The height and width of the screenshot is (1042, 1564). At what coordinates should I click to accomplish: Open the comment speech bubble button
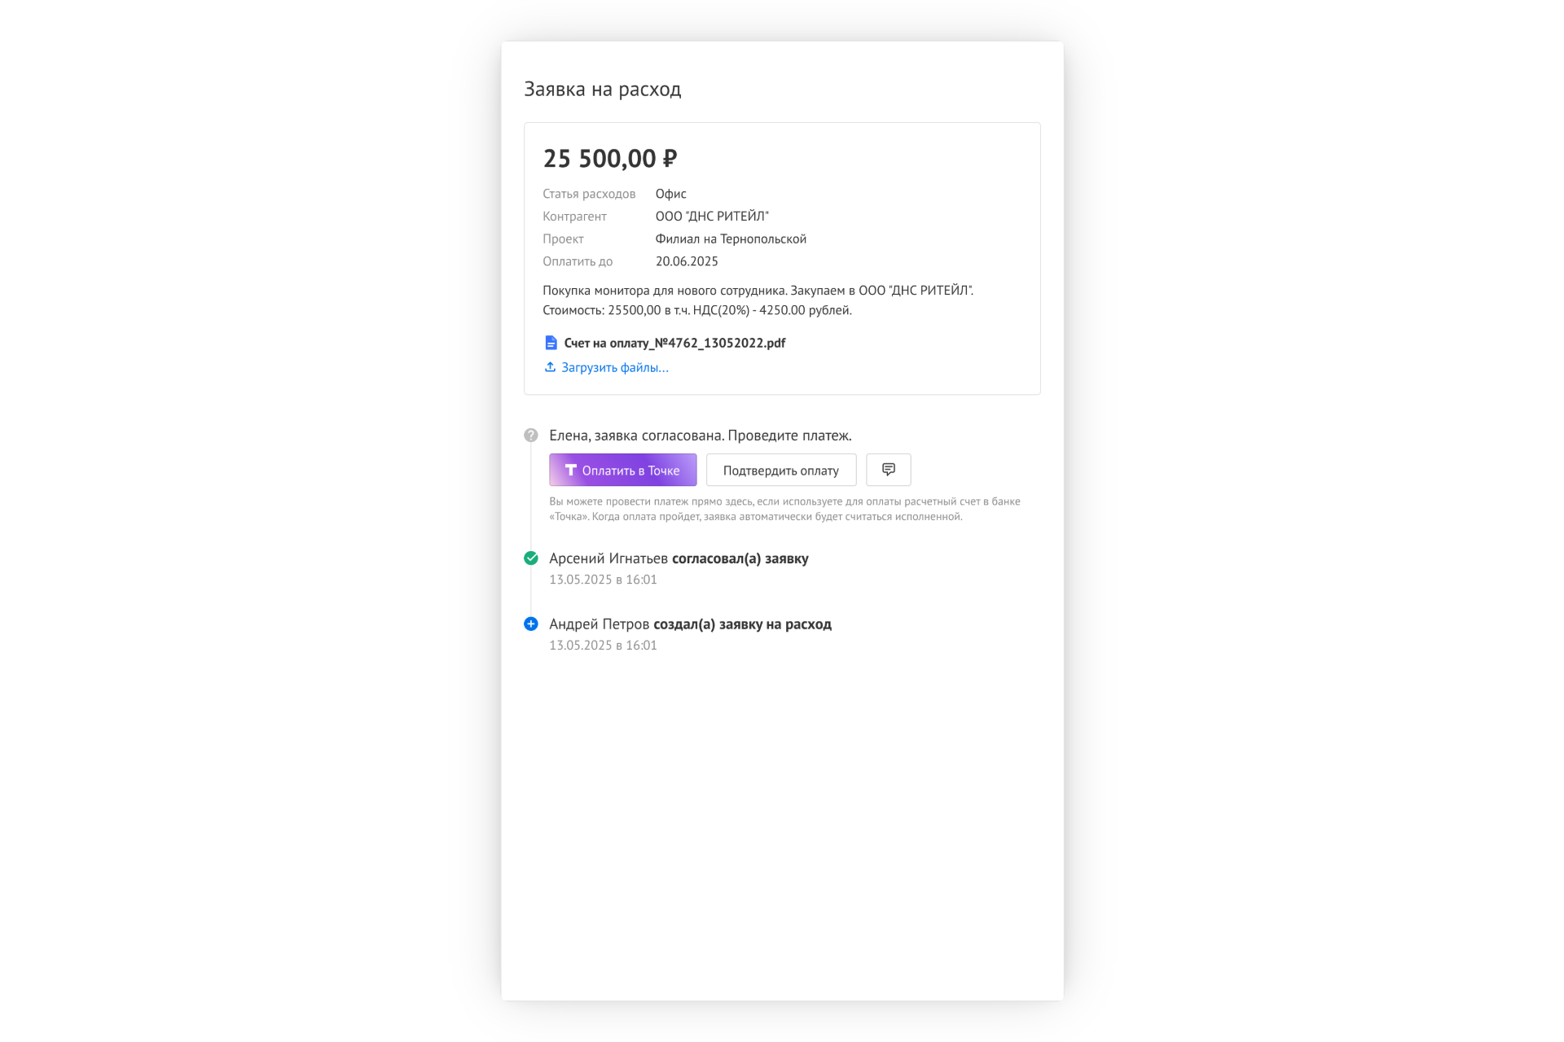[888, 470]
